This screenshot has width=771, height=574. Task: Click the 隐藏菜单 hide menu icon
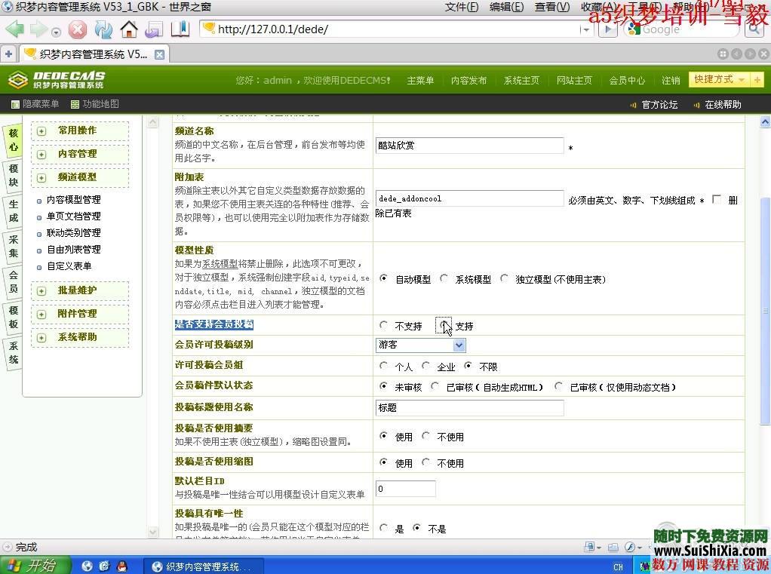[35, 104]
